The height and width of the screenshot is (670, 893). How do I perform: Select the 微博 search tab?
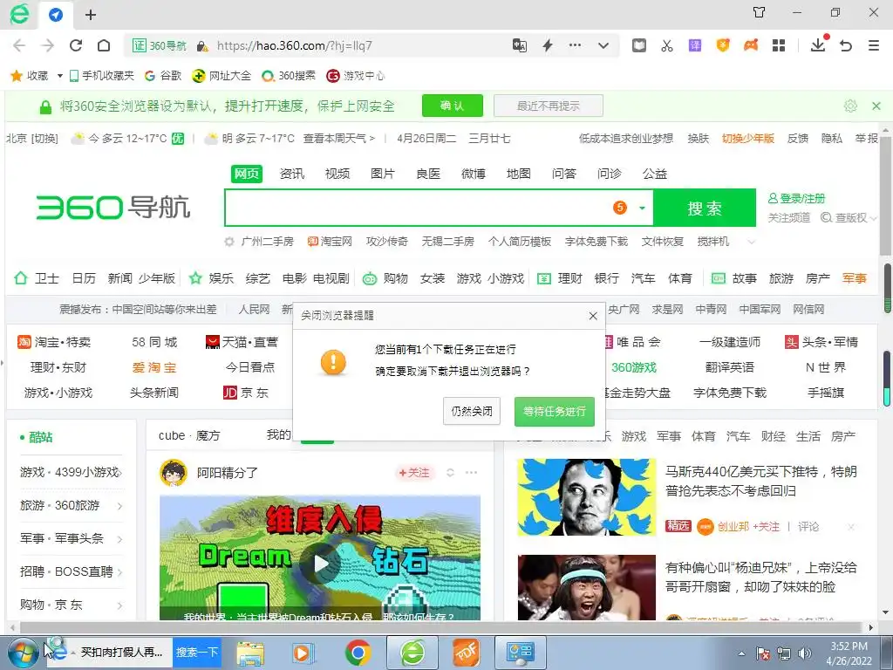coord(474,174)
